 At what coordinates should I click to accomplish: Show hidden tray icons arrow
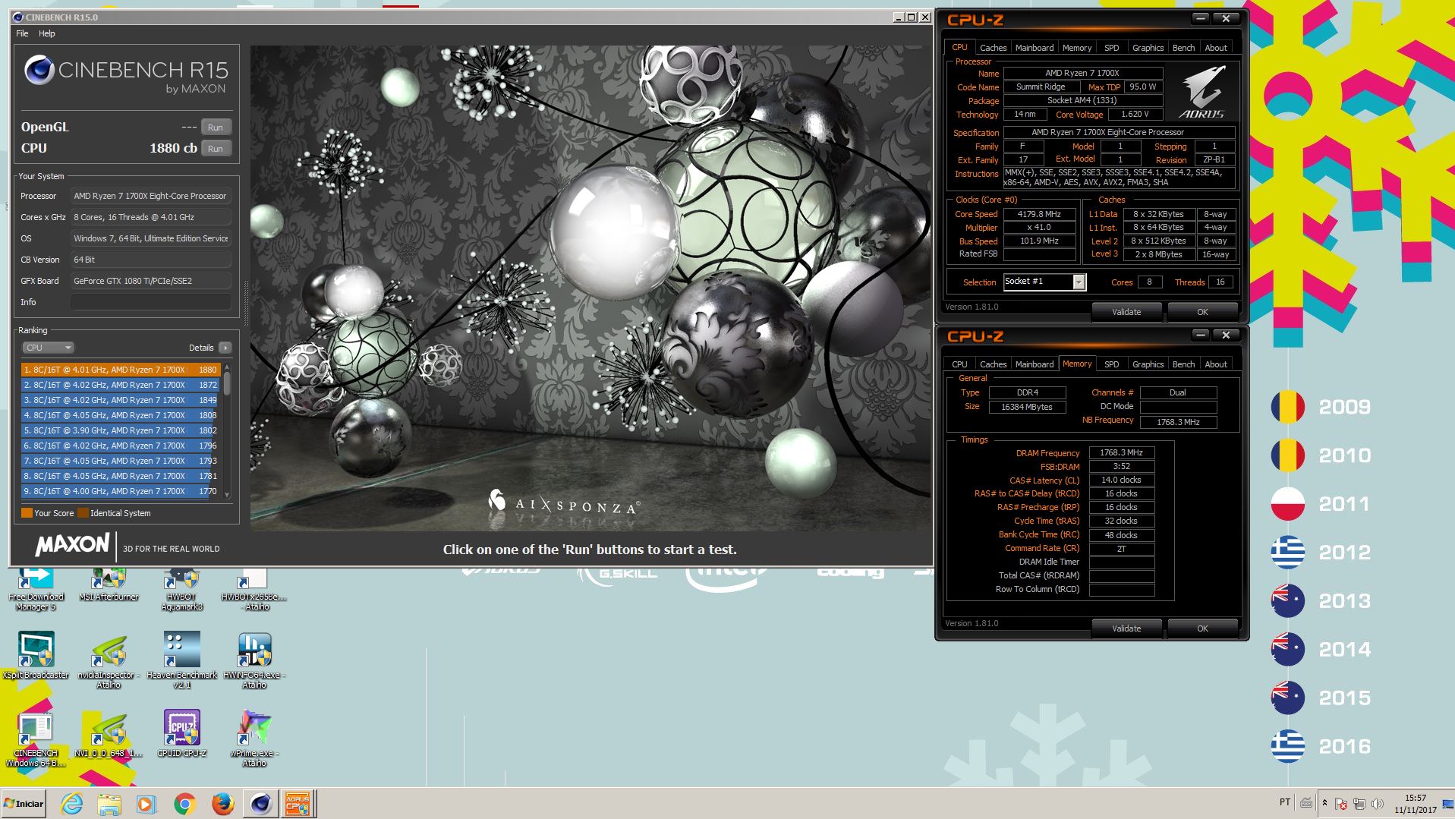tap(1324, 803)
